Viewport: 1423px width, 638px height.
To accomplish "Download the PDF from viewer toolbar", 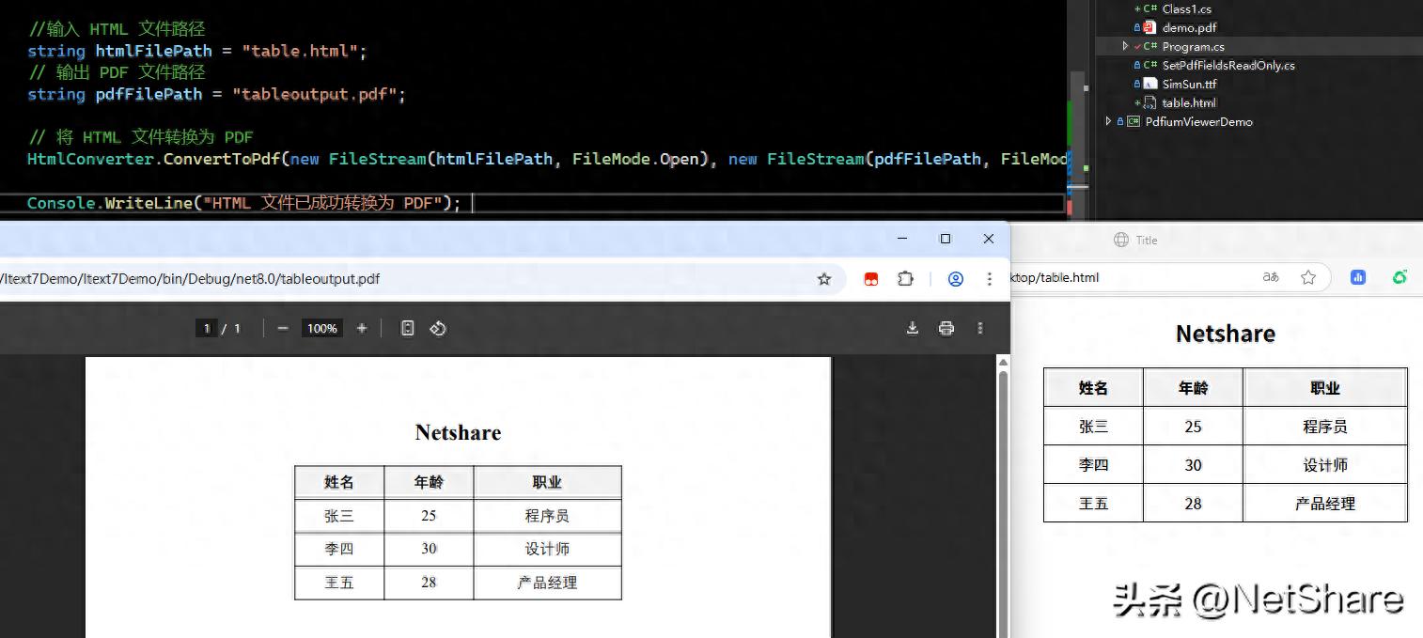I will click(x=912, y=328).
